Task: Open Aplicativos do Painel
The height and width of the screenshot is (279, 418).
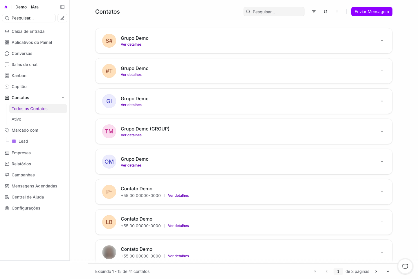Action: 35,42
